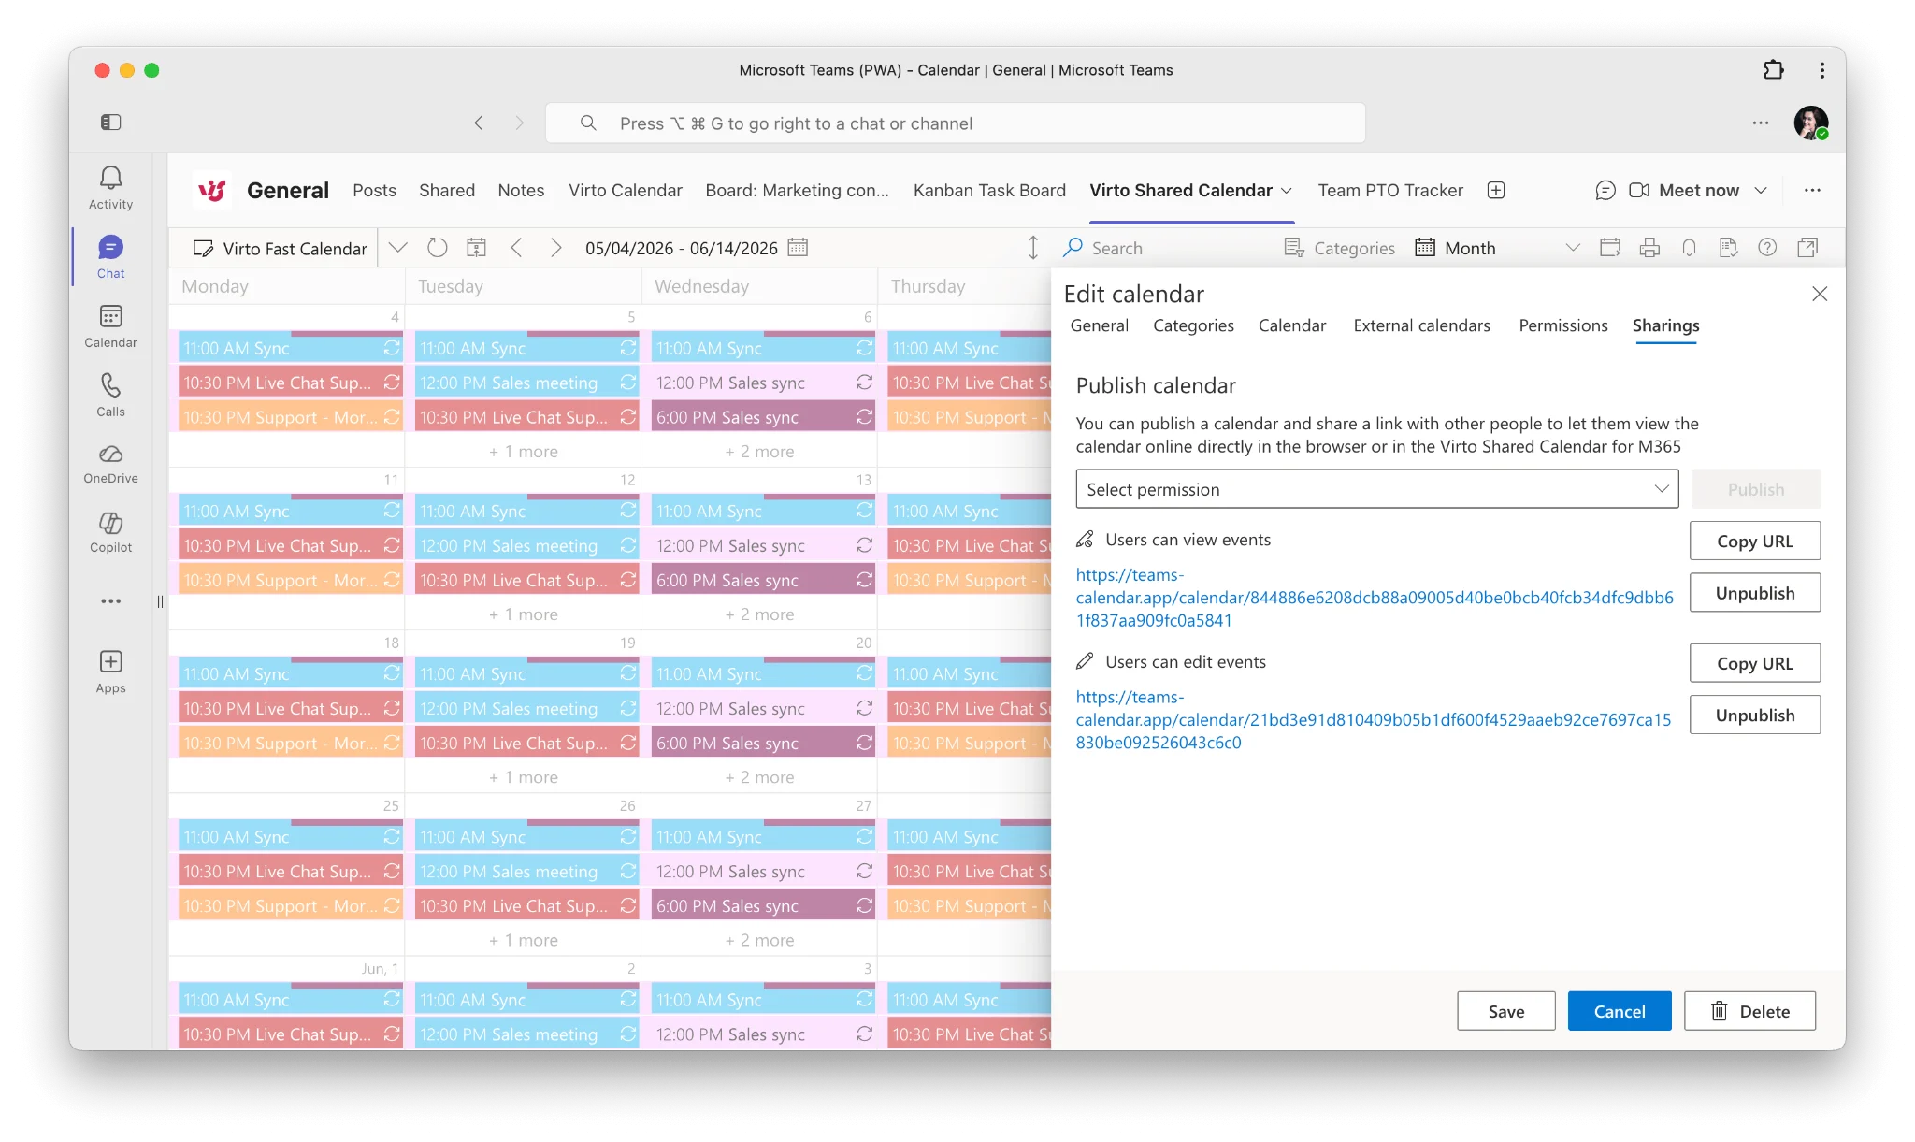Unpublish the view events link
Image resolution: width=1915 pixels, height=1142 pixels.
coord(1754,593)
